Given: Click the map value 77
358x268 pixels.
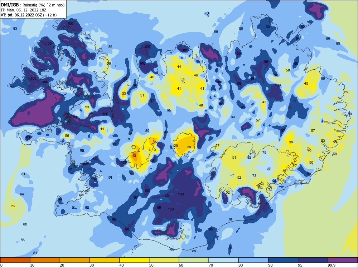Looking at the screenshot, I should [346, 127].
